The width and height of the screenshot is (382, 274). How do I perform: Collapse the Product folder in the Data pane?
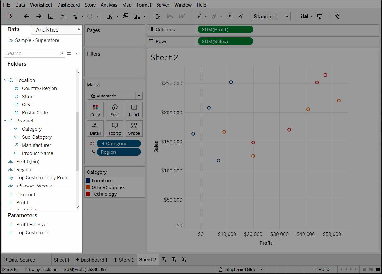pos(5,121)
